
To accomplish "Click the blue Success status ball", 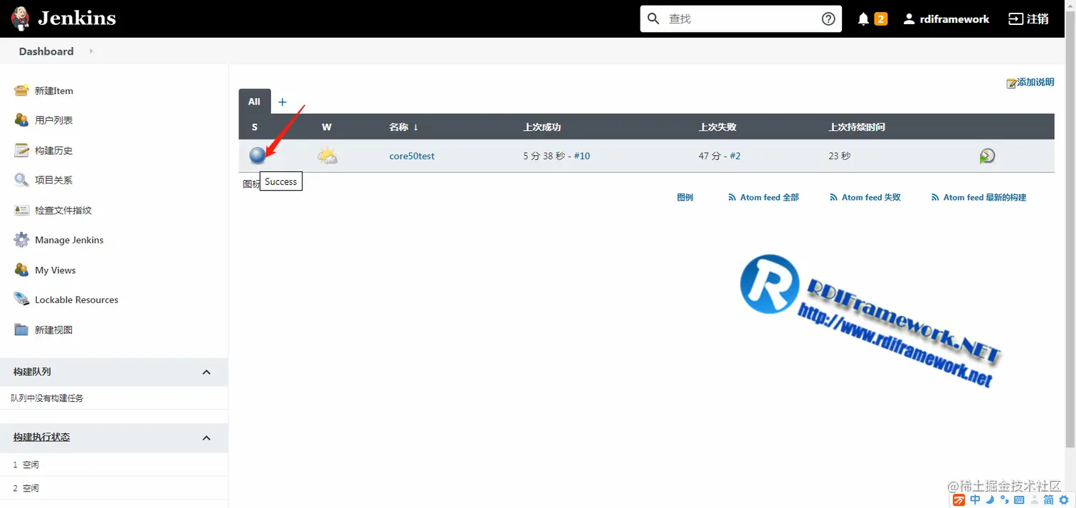I will click(258, 155).
